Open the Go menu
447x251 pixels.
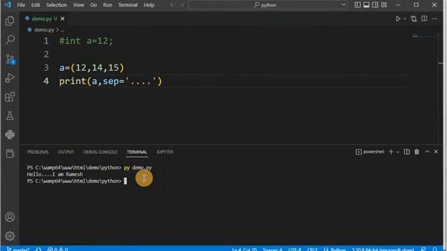click(94, 5)
